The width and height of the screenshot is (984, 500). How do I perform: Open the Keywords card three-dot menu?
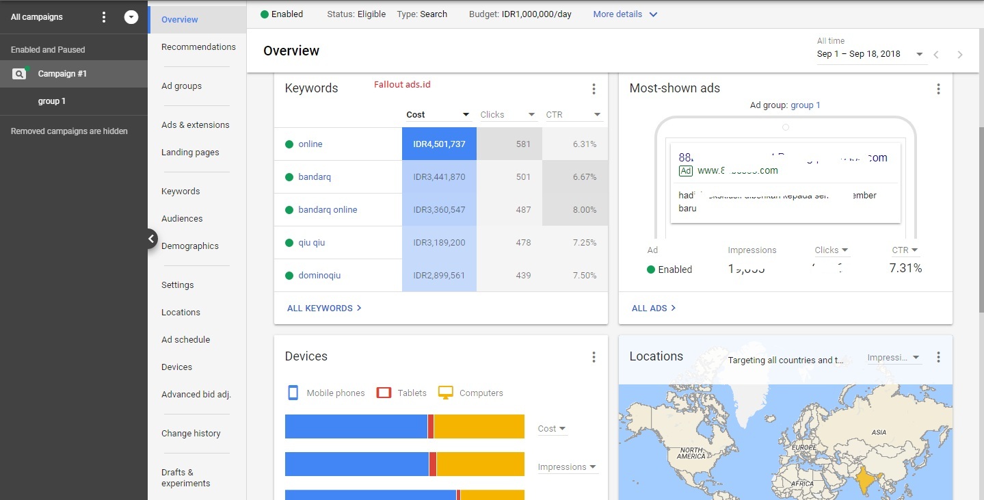pyautogui.click(x=594, y=89)
